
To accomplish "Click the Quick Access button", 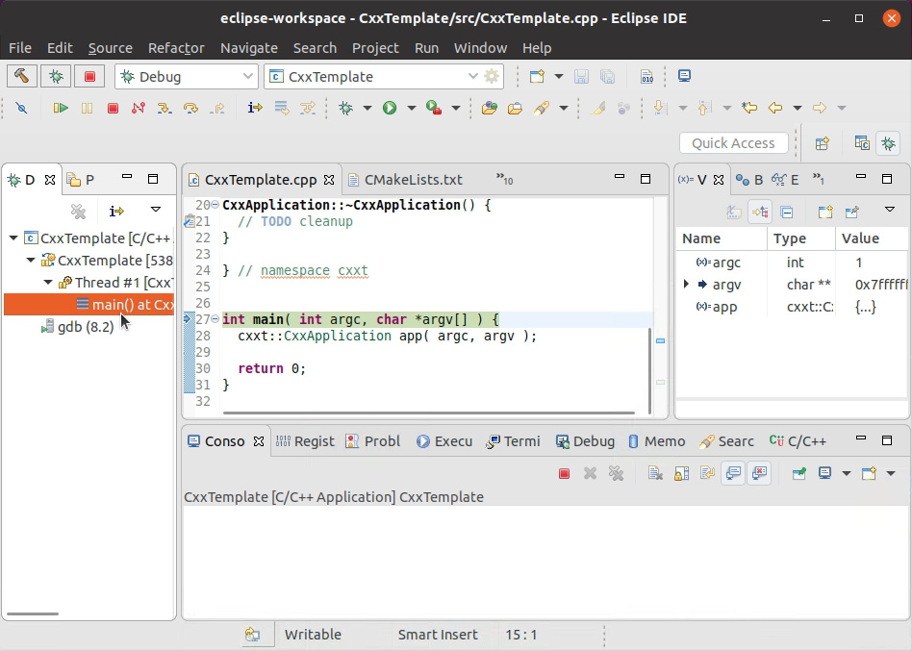I will click(734, 142).
